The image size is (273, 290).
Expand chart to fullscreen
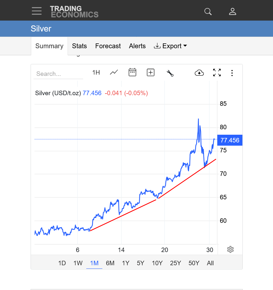point(217,73)
